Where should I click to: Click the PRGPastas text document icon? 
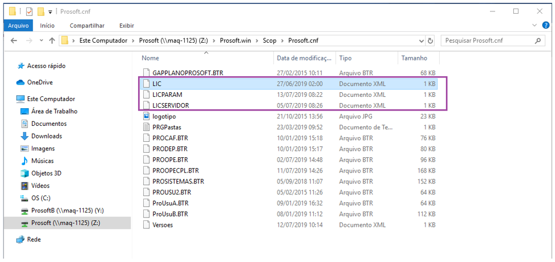(x=147, y=127)
